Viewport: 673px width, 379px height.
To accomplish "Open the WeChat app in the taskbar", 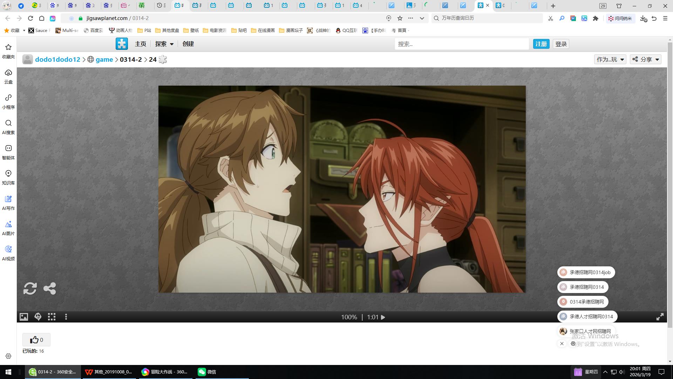I will pos(207,372).
